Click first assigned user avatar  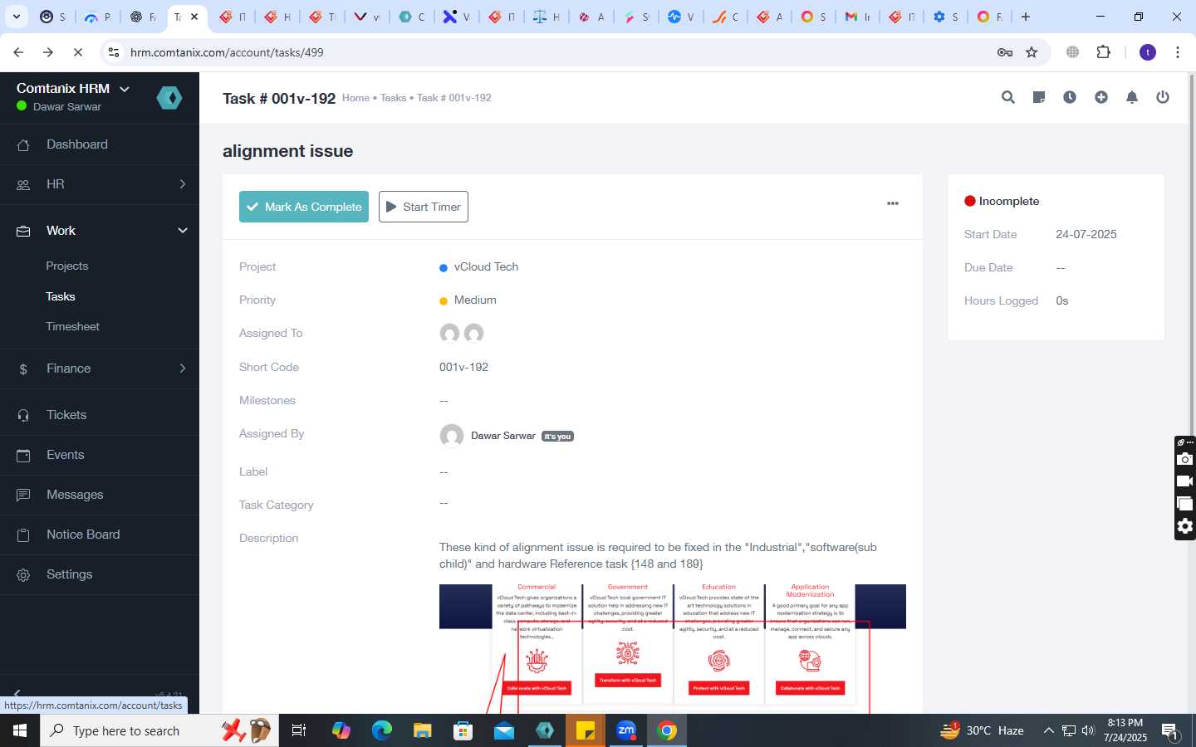pos(449,333)
